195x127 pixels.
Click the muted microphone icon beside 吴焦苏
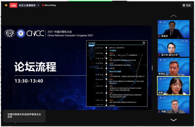click(x=159, y=36)
